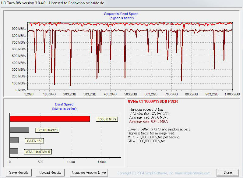The height and width of the screenshot is (178, 243).
Task: Click the 100 MB/s axis label
Action: click(x=19, y=83)
